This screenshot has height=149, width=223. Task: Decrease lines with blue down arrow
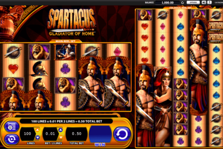click(x=38, y=137)
